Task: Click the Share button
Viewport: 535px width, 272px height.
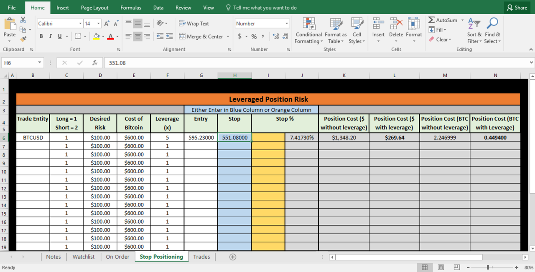Action: (x=517, y=8)
